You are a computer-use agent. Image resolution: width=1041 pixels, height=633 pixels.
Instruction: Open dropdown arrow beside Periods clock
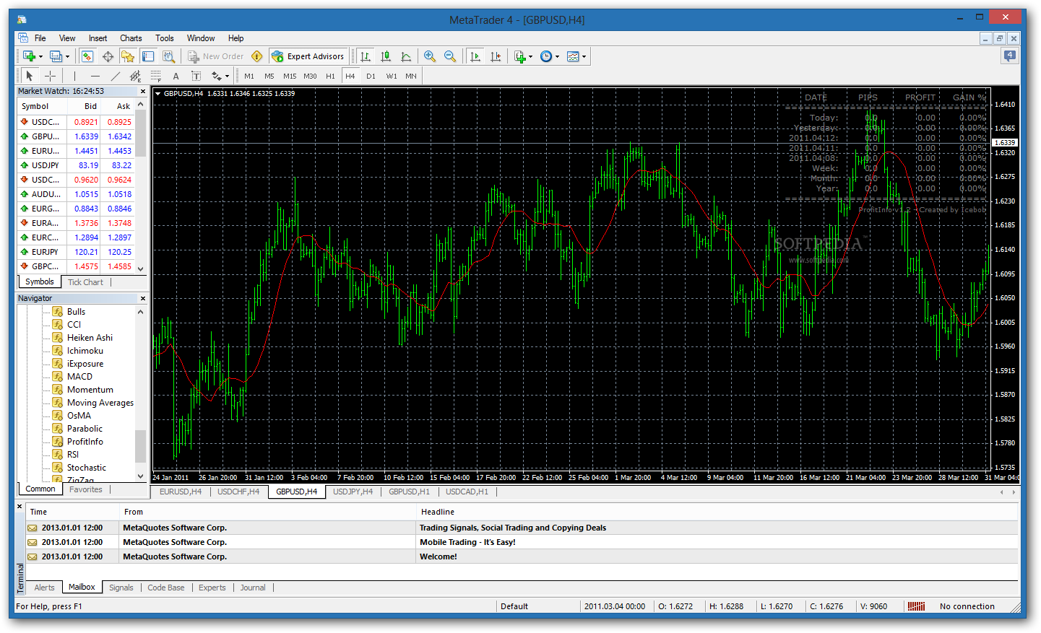[557, 56]
